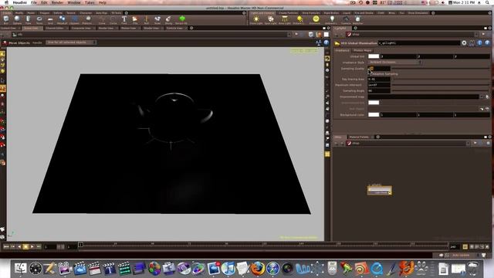Select the Sphere shelf tool

point(17,20)
